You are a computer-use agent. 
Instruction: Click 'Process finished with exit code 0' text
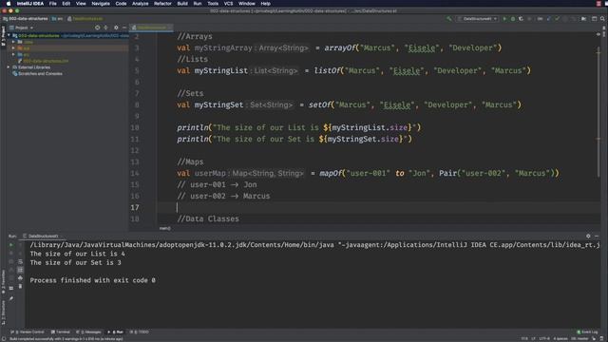(93, 280)
